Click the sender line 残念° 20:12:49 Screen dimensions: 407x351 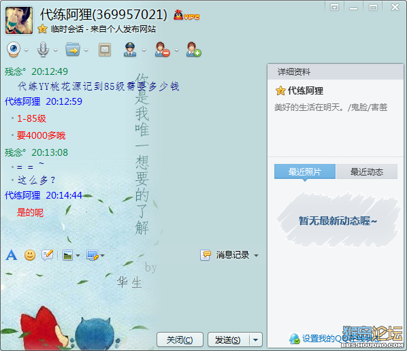tap(36, 71)
